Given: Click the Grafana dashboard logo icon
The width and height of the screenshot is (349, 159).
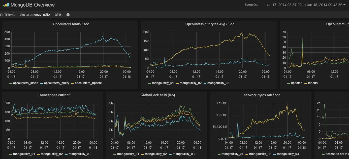Looking at the screenshot, I should coord(6,5).
